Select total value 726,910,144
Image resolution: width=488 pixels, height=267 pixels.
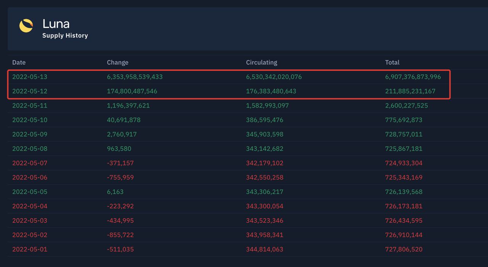[404, 235]
